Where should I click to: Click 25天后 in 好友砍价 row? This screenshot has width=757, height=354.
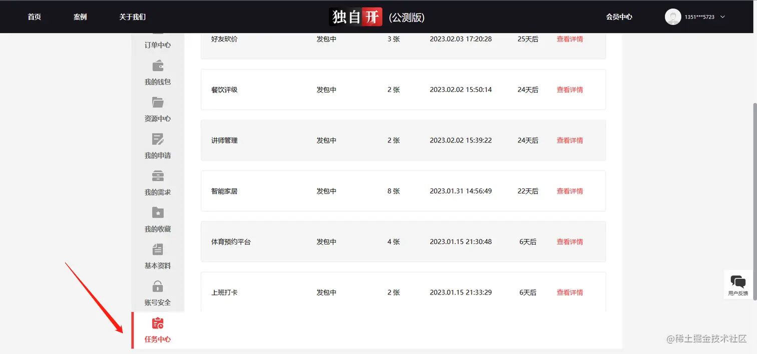pos(528,39)
